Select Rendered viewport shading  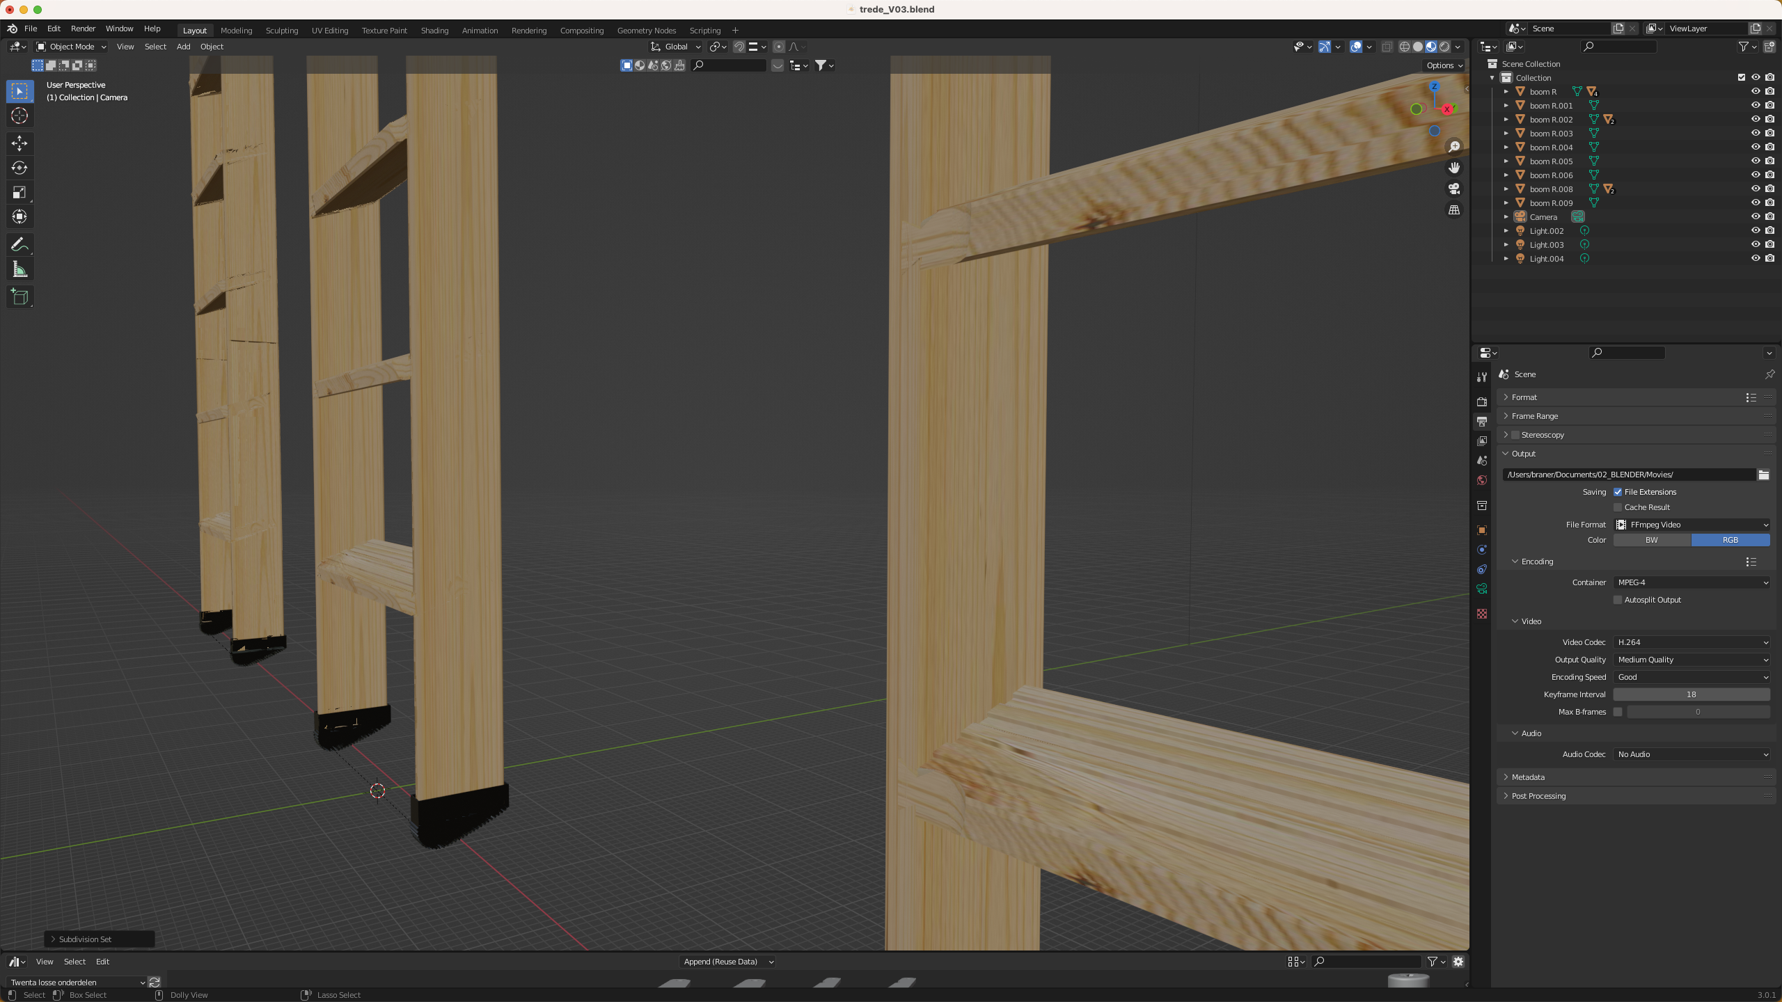point(1444,47)
